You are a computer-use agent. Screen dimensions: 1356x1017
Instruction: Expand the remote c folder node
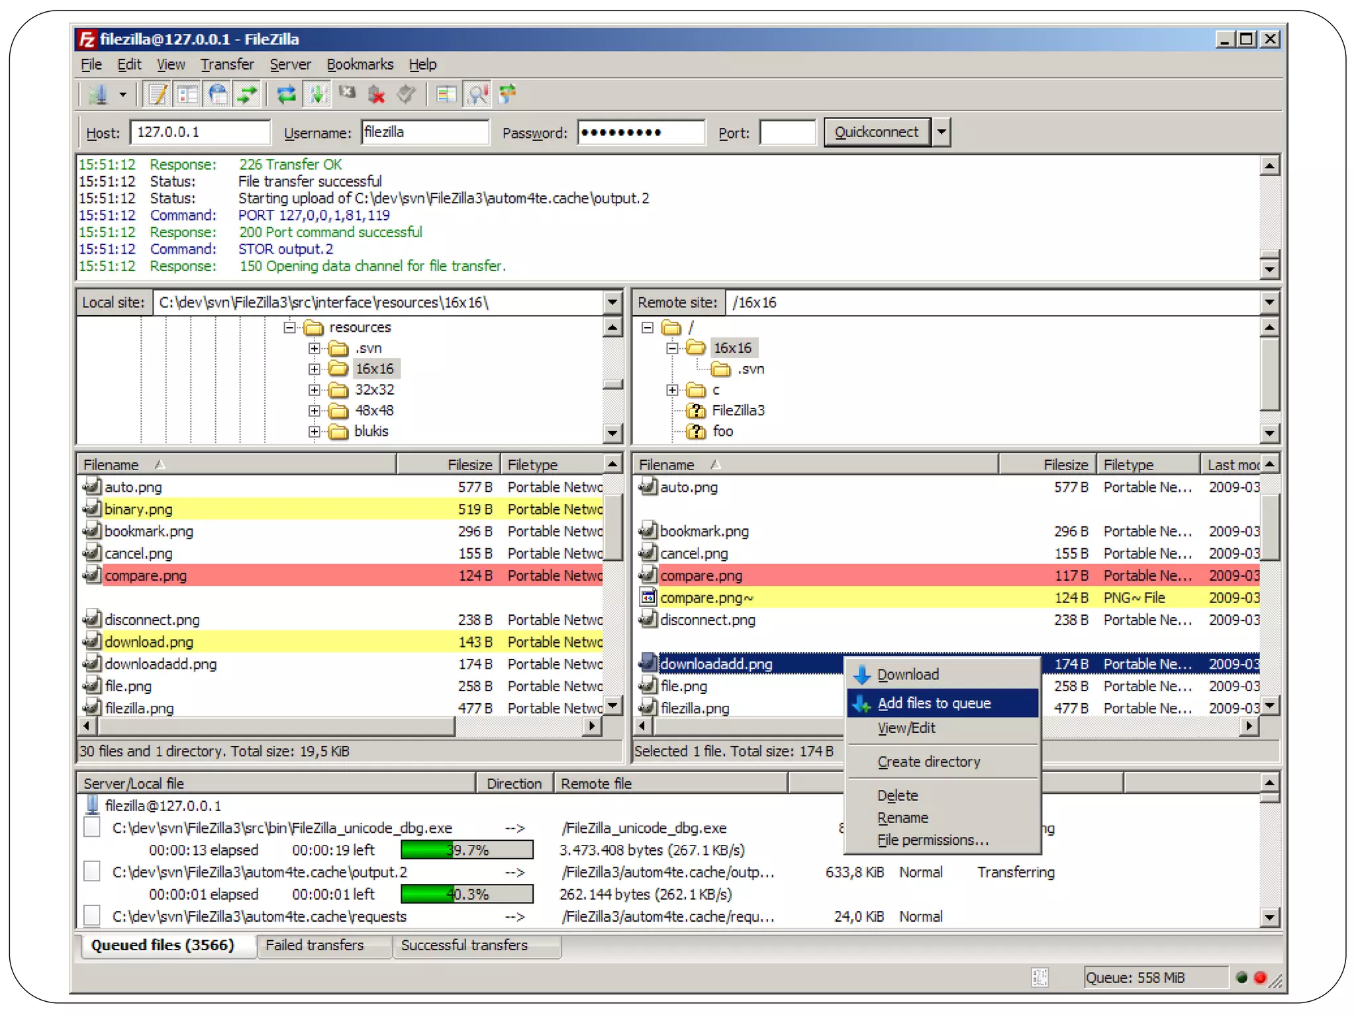click(x=672, y=390)
